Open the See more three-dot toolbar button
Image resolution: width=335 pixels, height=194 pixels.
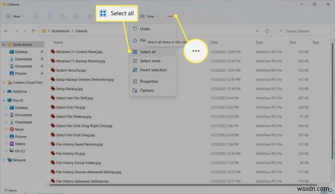(170, 16)
